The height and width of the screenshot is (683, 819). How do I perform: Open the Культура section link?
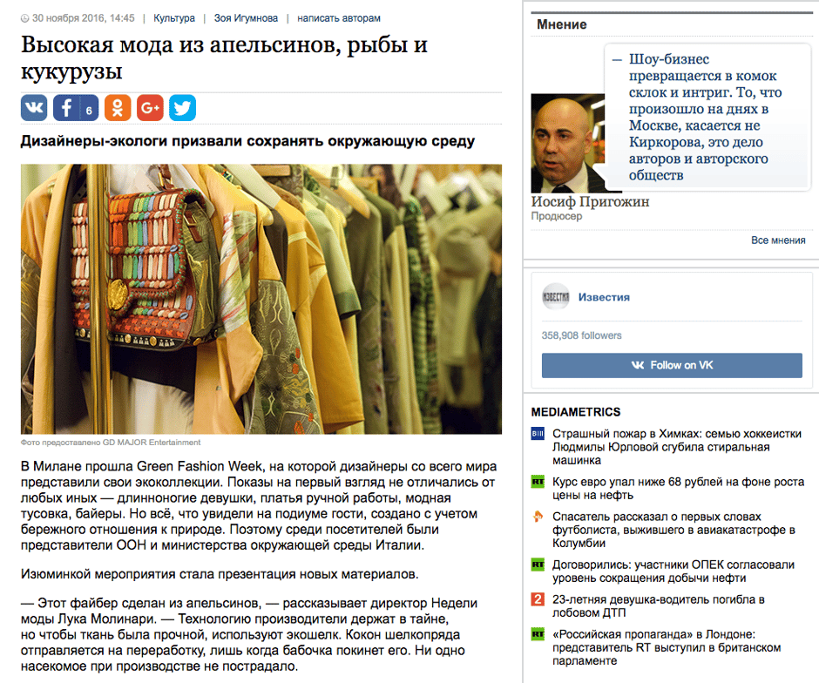tap(174, 18)
